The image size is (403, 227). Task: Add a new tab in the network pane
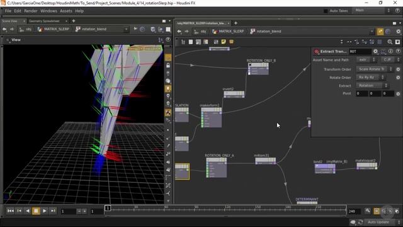(236, 23)
